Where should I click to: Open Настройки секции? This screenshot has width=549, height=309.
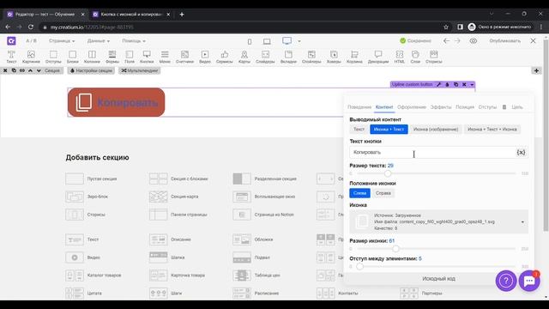[x=91, y=70]
